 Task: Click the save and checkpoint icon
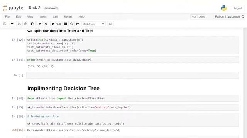pos(5,24)
